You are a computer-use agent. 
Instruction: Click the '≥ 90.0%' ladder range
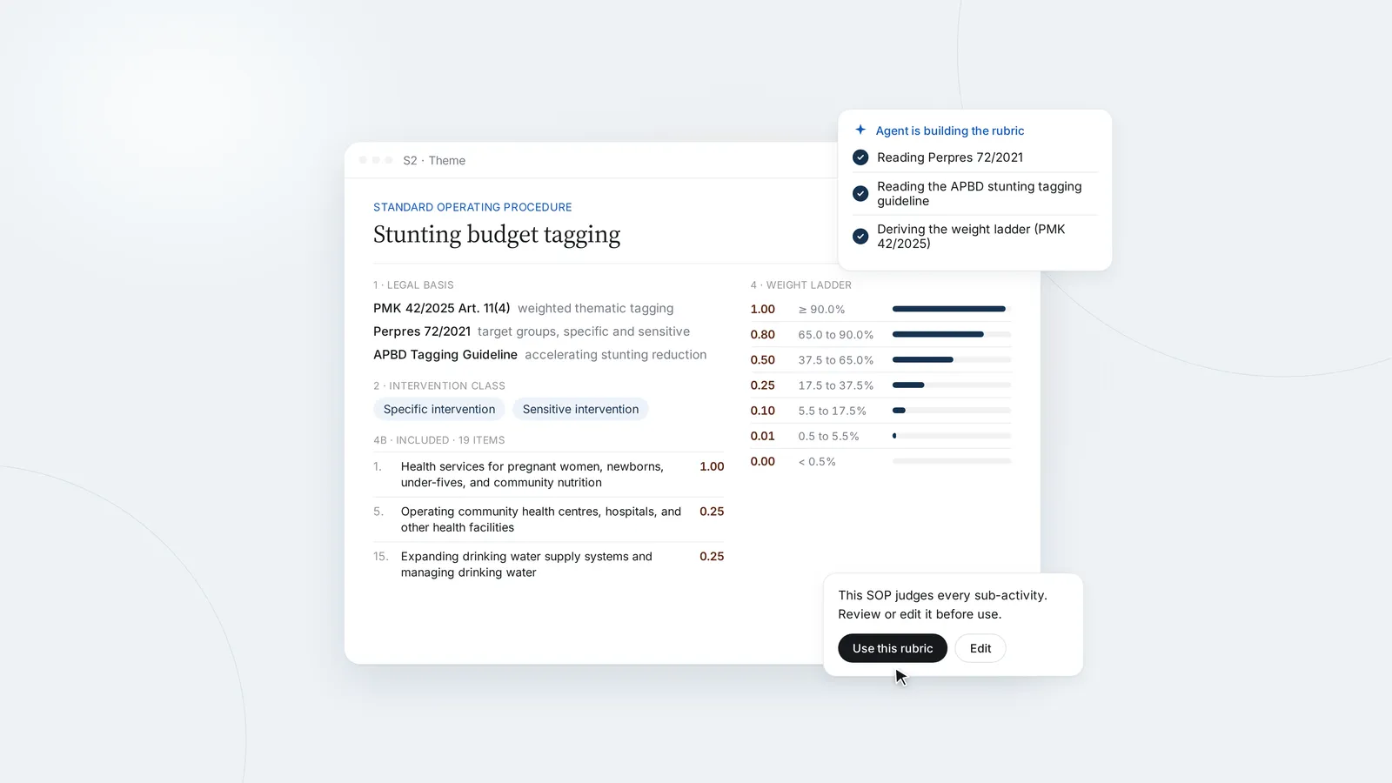tap(822, 309)
